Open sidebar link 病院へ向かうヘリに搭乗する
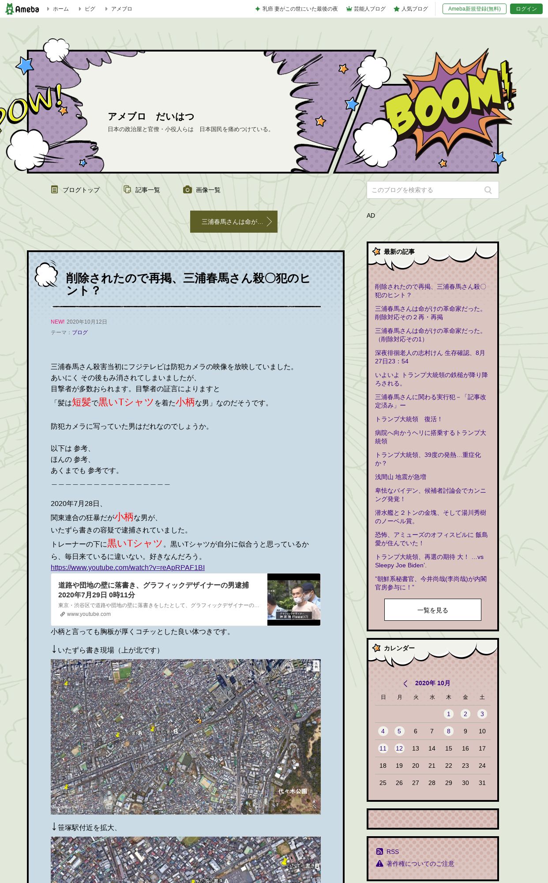 tap(430, 437)
